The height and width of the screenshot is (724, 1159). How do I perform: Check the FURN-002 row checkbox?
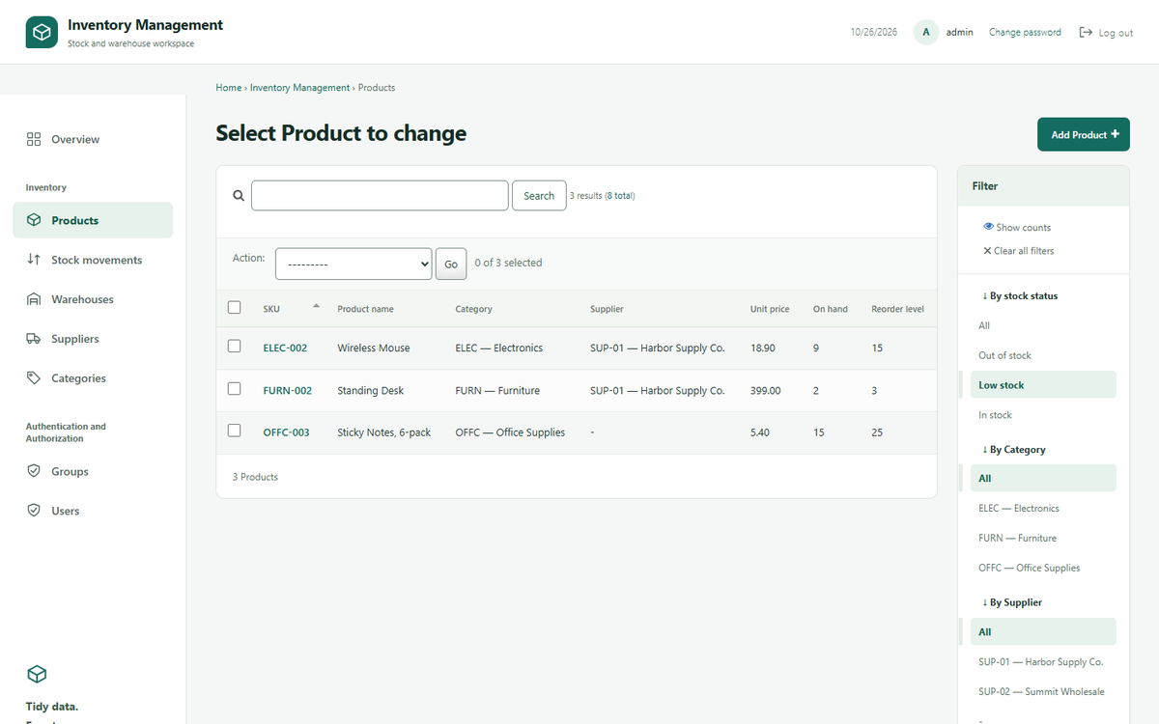point(234,388)
